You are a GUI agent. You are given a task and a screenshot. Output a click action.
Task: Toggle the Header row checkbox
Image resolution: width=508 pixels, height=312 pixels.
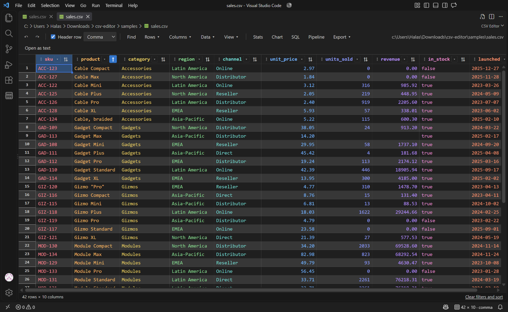(x=53, y=37)
